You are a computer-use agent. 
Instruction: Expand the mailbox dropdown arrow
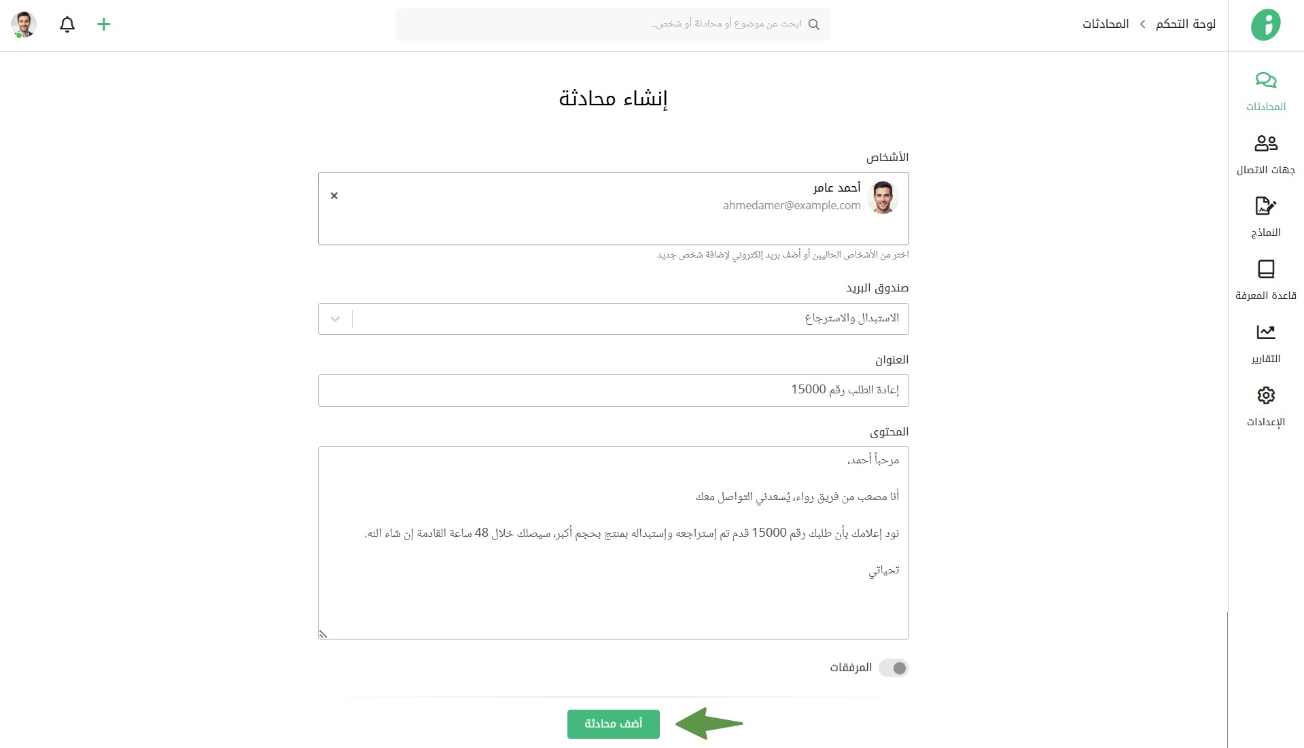(x=335, y=319)
